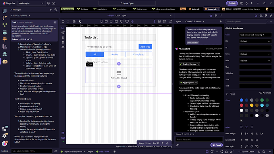Screen dimensions: 274x154
Task: Open AI Manager chat history
Action: (x=56, y=10)
